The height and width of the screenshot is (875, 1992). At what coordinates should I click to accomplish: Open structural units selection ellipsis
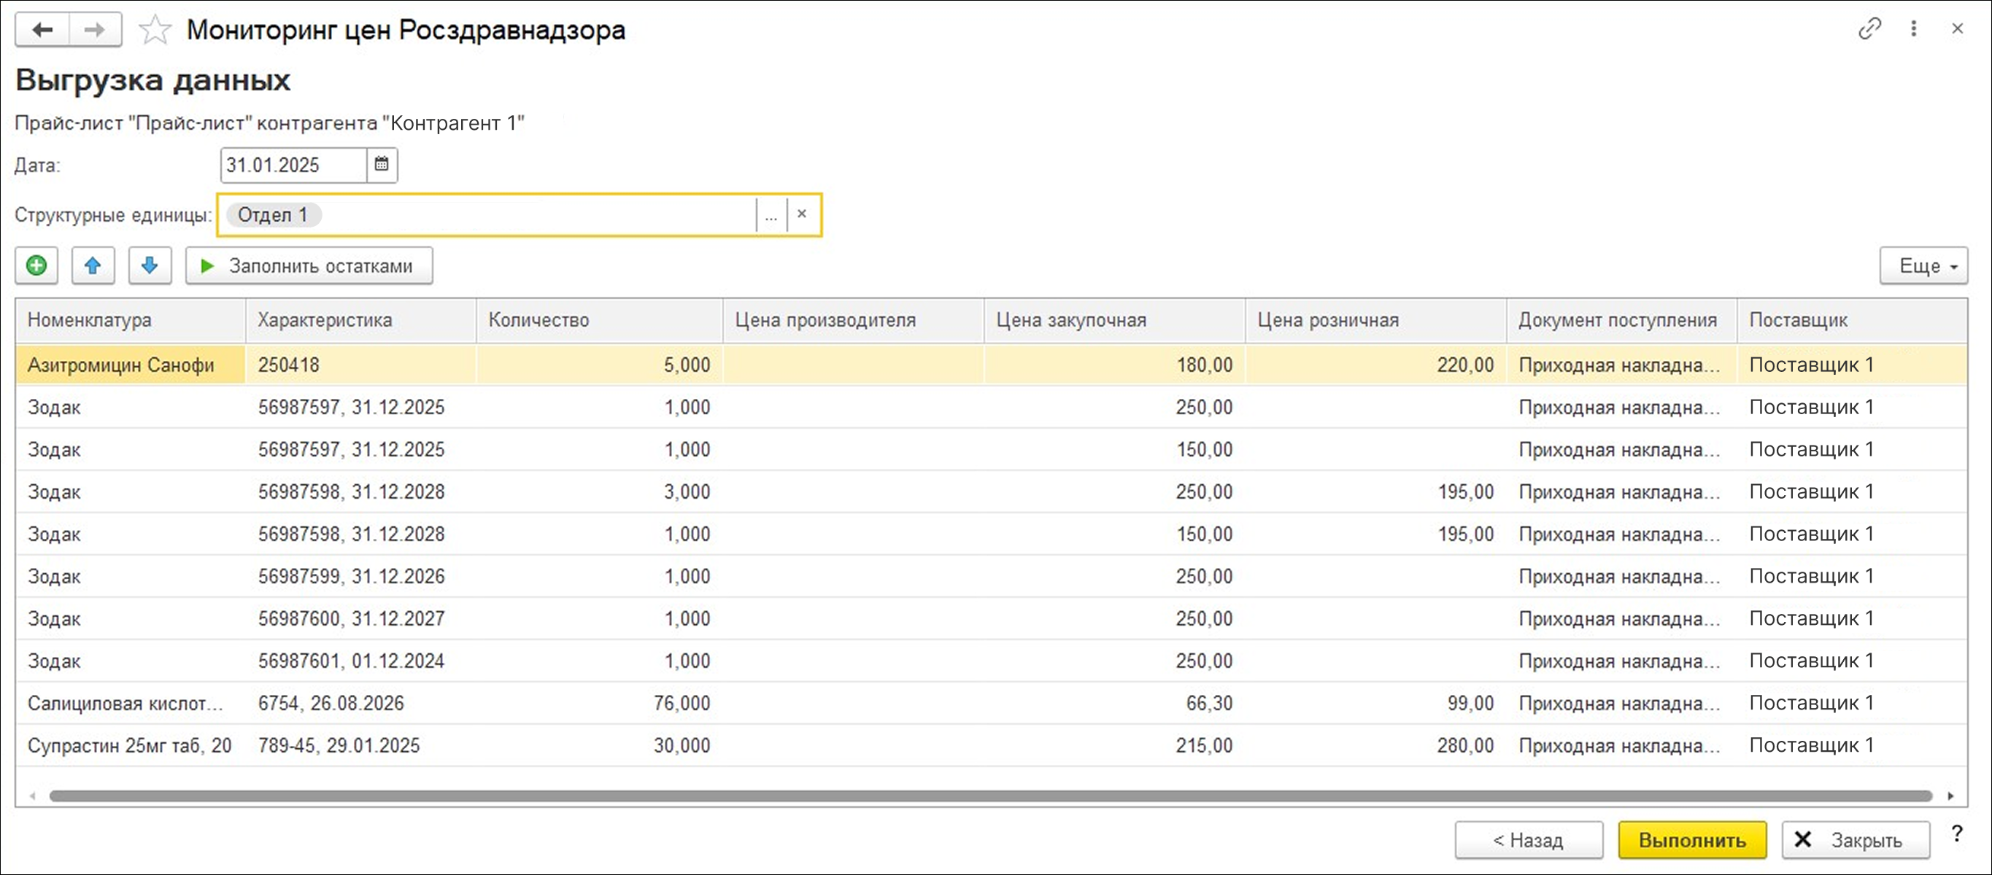tap(771, 214)
